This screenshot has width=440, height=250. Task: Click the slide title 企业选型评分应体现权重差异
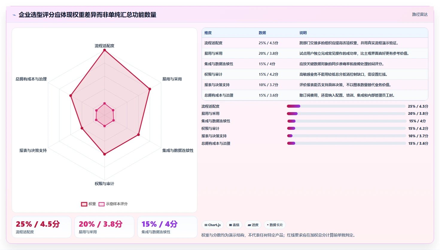[x=87, y=15]
